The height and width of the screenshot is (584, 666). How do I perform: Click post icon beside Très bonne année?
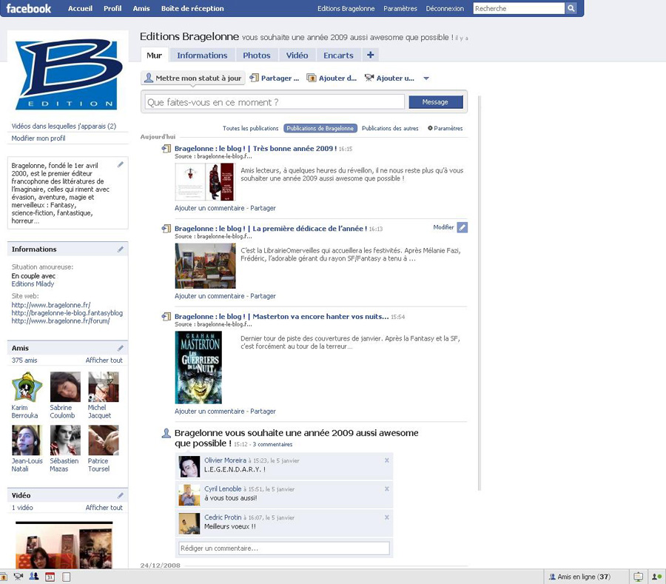166,149
